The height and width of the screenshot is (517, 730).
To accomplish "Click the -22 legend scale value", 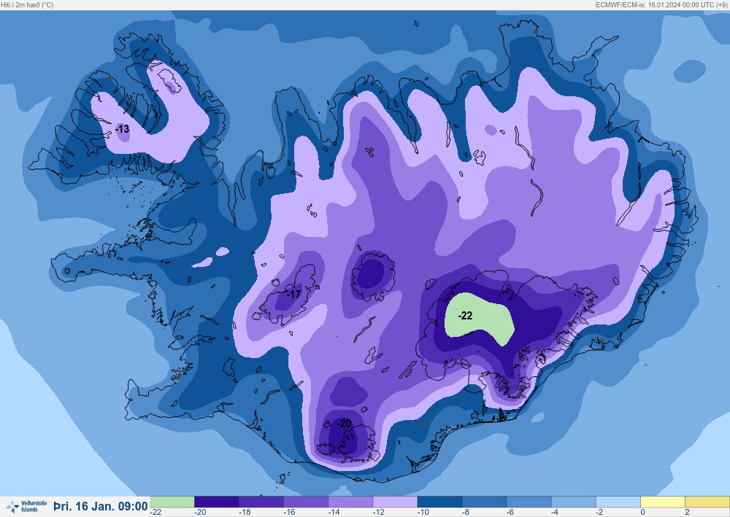I will [155, 512].
